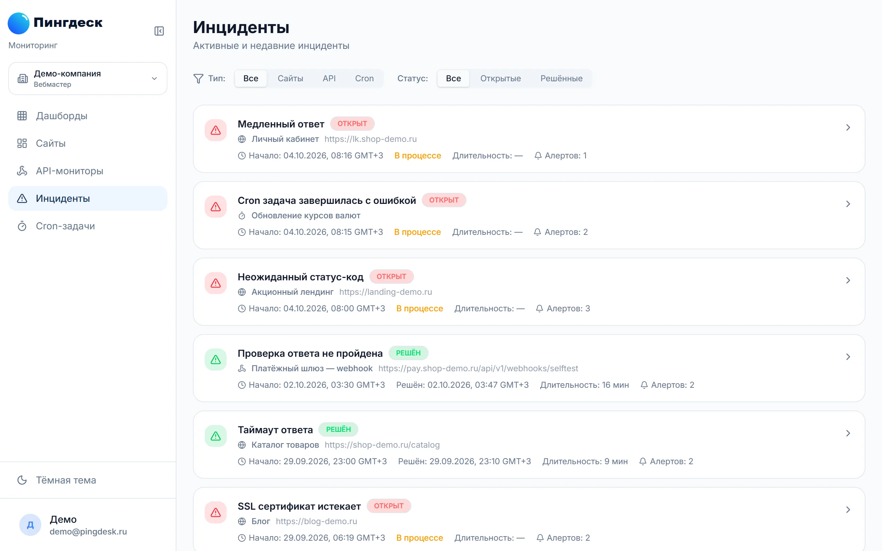This screenshot has height=551, width=882.
Task: Open the Медленный ответ incident
Action: [x=529, y=139]
